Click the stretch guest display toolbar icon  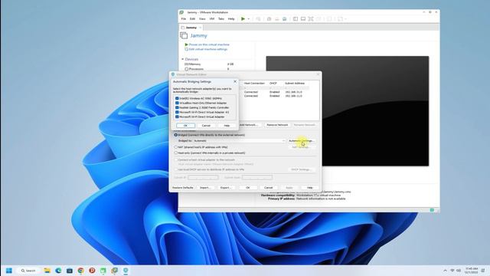340,18
